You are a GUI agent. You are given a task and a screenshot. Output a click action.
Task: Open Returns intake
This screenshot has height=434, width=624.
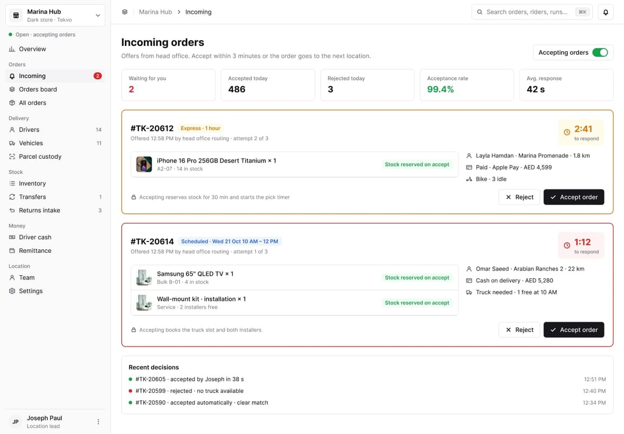tap(55, 211)
